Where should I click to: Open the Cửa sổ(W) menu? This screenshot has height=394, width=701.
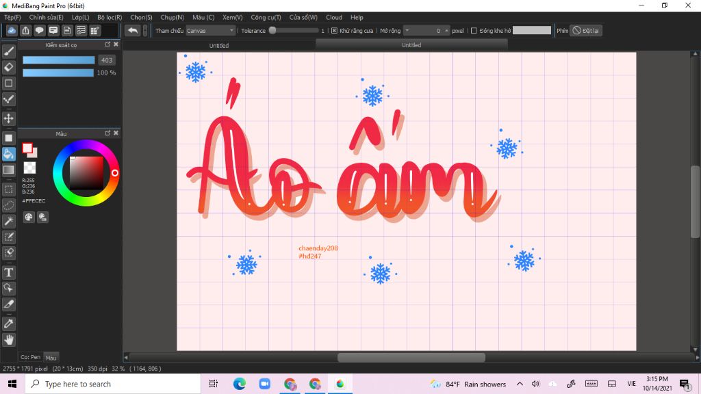click(303, 17)
